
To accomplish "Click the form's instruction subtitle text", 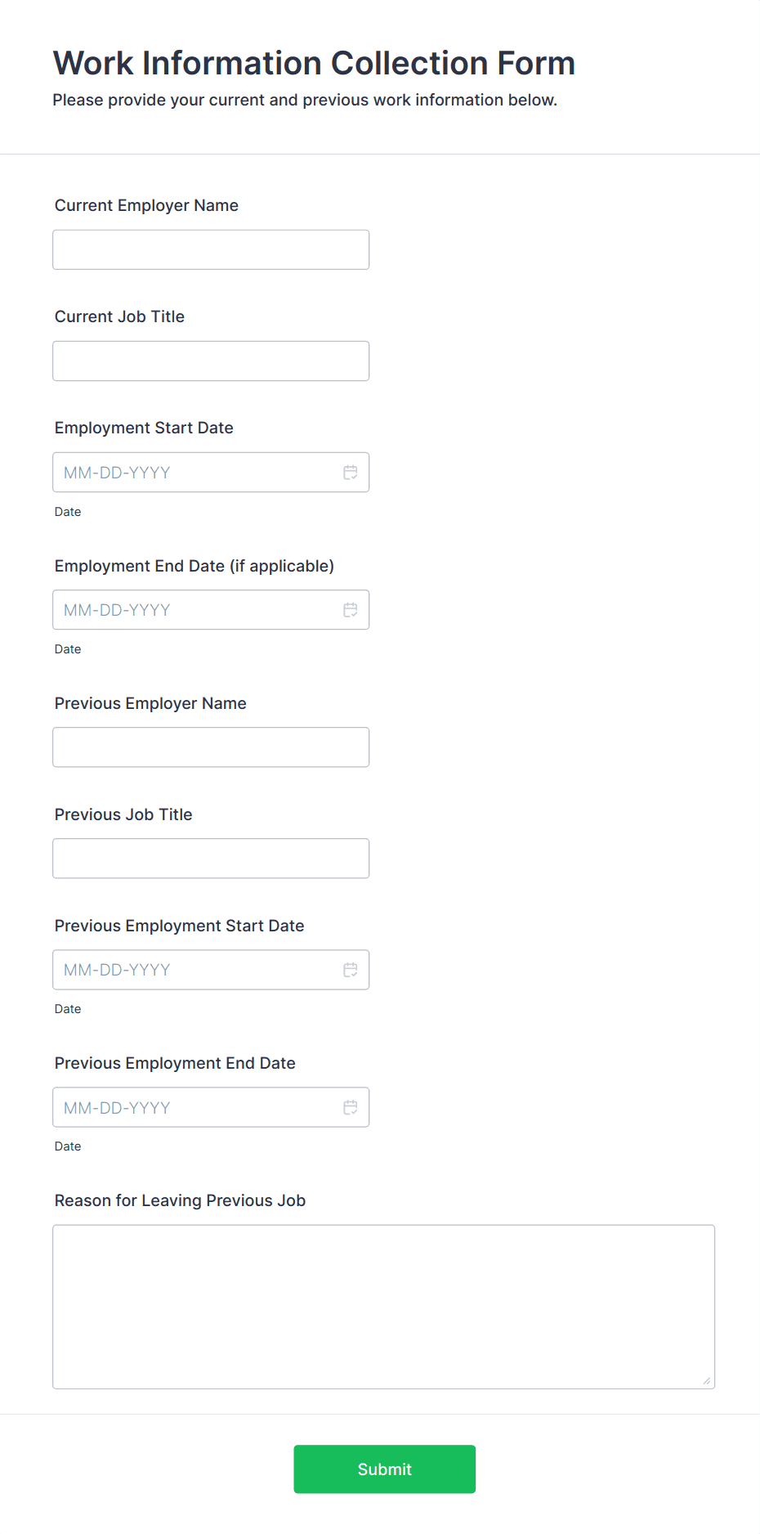I will [305, 100].
